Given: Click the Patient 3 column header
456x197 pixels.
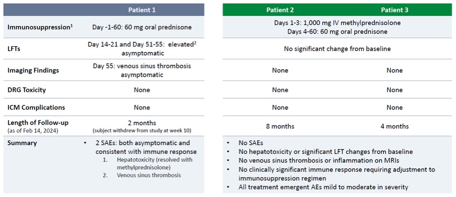Looking at the screenshot, I should click(395, 10).
